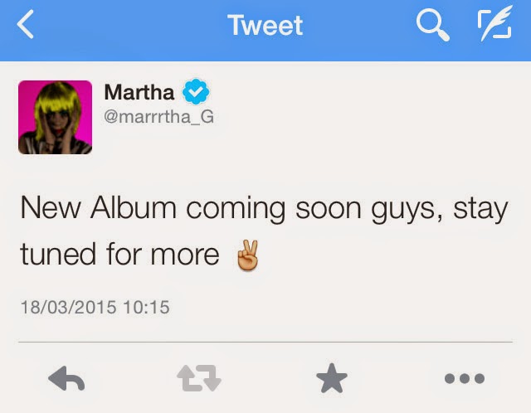Click the peace sign emoji

[x=248, y=255]
